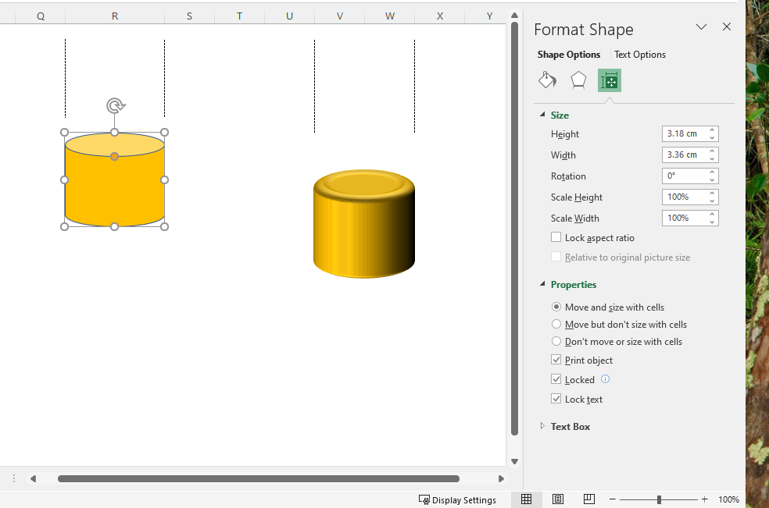The image size is (769, 508).
Task: Open the Effects pentagon icon tab
Action: coord(578,80)
